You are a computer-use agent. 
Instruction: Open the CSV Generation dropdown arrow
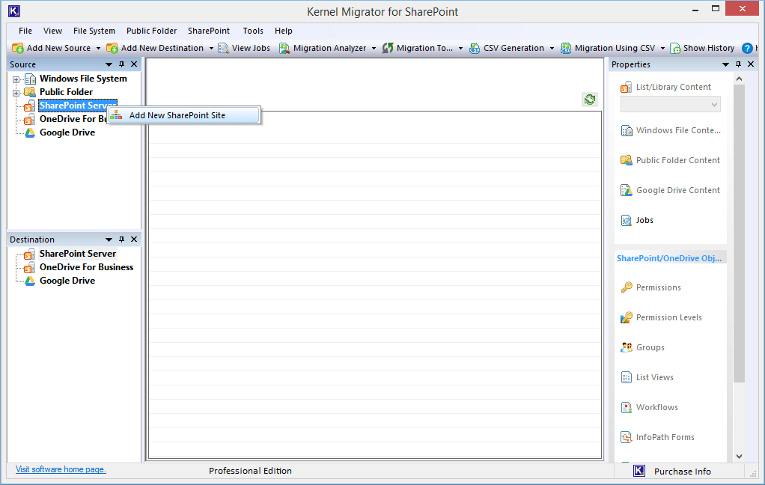[x=552, y=49]
